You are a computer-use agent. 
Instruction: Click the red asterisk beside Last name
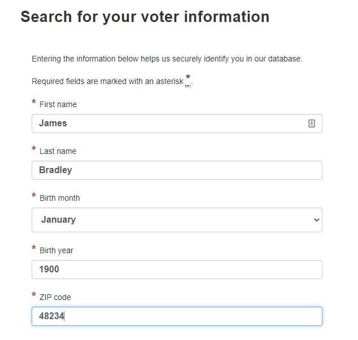pyautogui.click(x=34, y=148)
